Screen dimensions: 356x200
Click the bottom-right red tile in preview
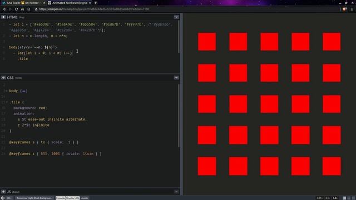(332, 166)
